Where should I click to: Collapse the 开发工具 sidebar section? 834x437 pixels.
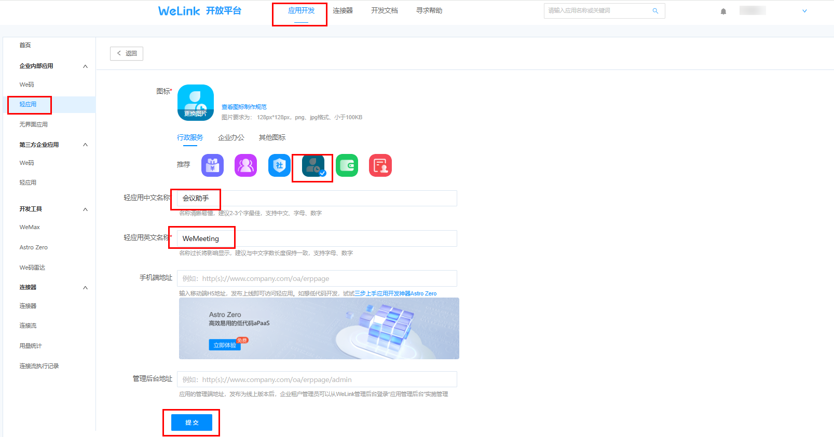[x=85, y=209]
